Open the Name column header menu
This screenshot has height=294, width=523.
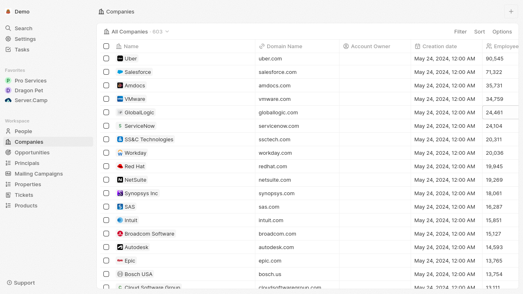[x=184, y=46]
